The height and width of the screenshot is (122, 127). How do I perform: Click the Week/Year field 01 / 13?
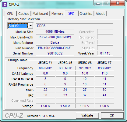pos(105,53)
